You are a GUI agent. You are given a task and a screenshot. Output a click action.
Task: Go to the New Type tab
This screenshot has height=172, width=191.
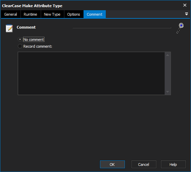coord(52,14)
